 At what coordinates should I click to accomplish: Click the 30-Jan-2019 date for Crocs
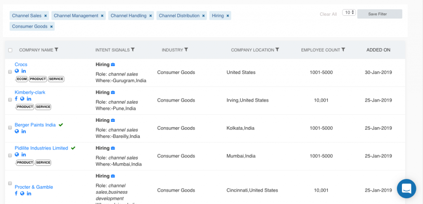click(x=378, y=72)
